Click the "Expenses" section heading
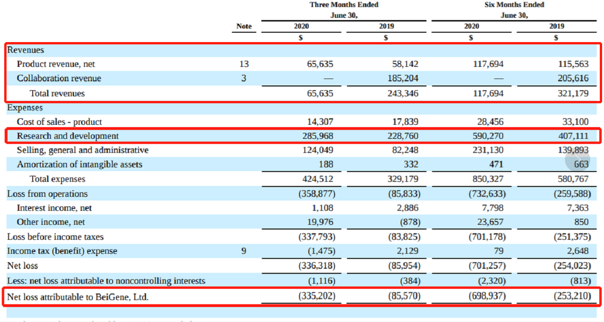The width and height of the screenshot is (604, 322). pyautogui.click(x=25, y=107)
